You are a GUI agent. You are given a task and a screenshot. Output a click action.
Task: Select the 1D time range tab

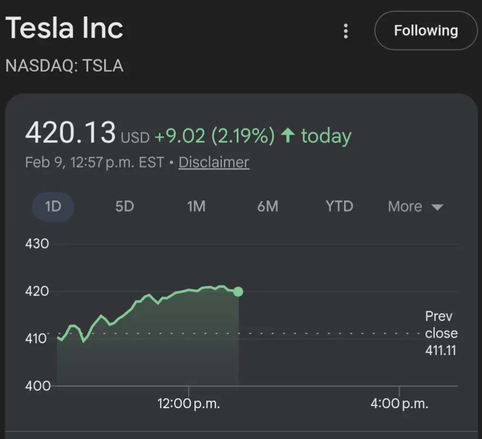click(53, 206)
